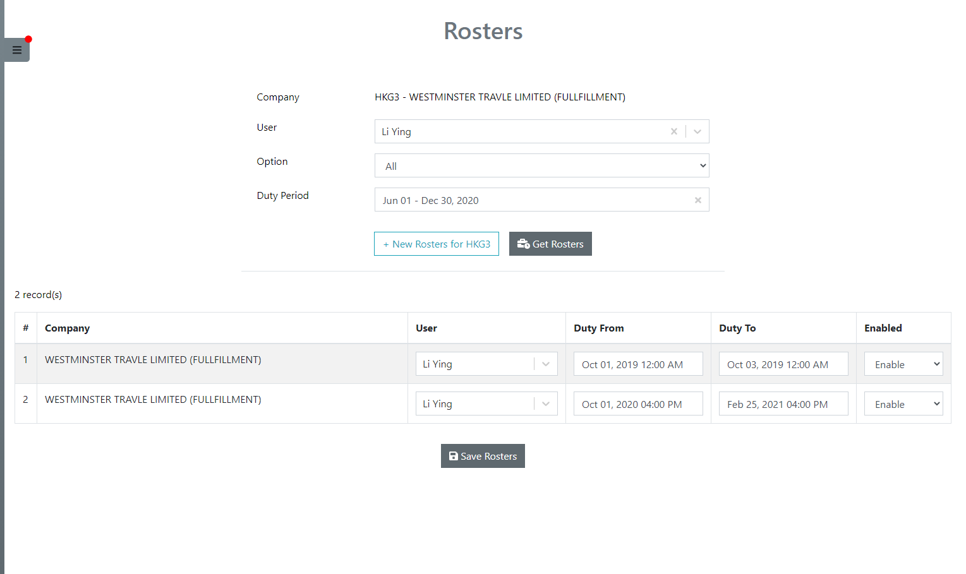Open the Enabled dropdown in row 1
Screen dimensions: 966x574
[903, 364]
